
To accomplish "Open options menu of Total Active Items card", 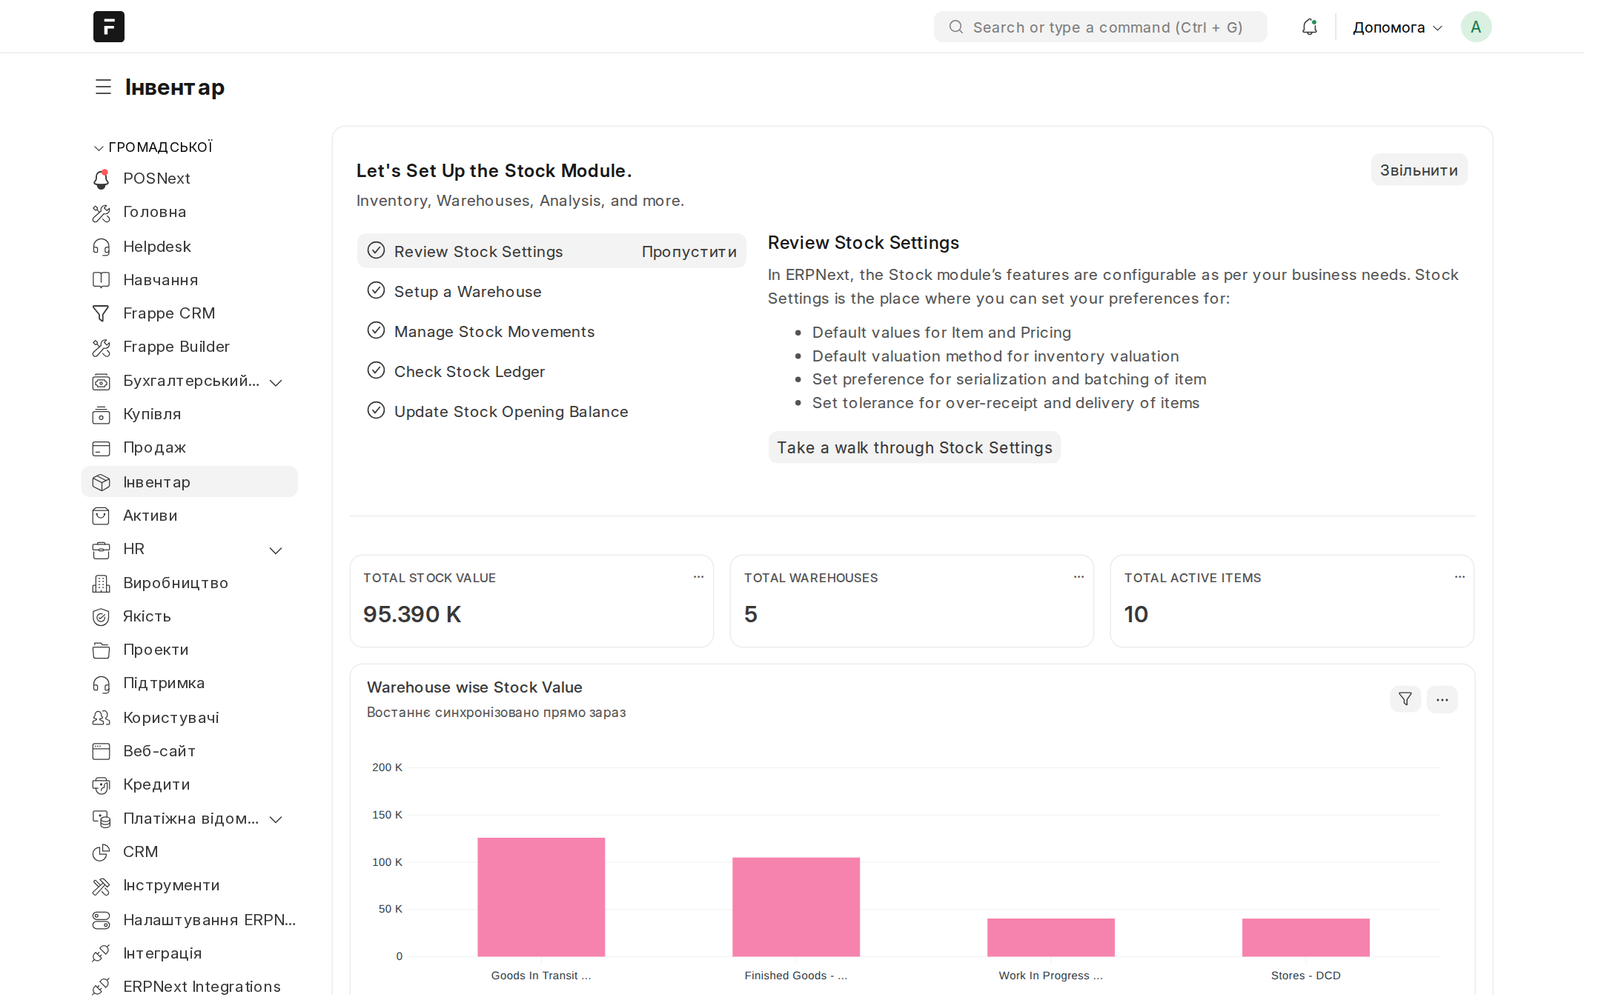I will tap(1459, 576).
